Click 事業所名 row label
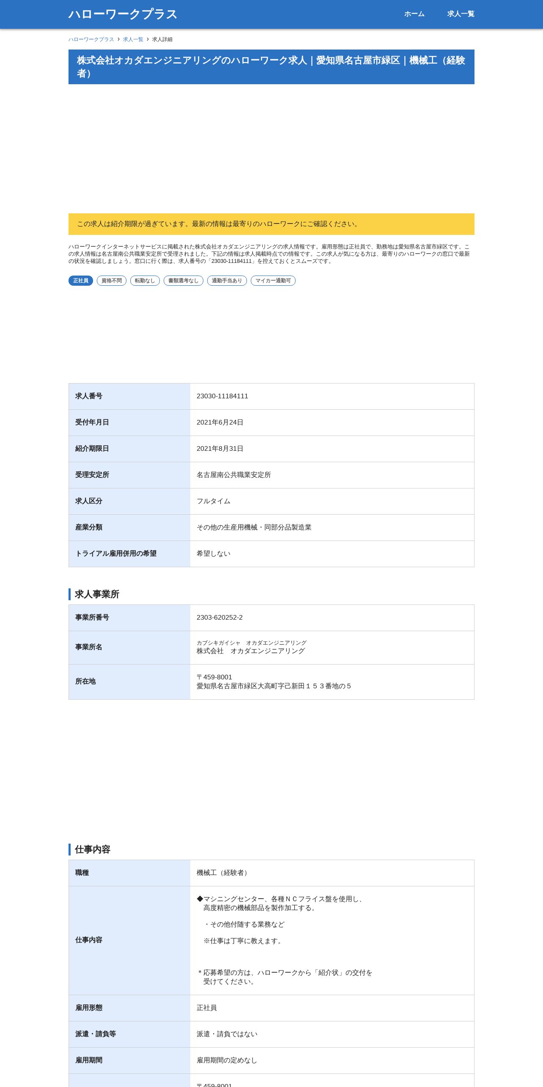The height and width of the screenshot is (1087, 543). click(x=89, y=647)
